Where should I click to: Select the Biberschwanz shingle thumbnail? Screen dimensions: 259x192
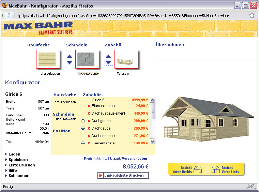point(87,59)
